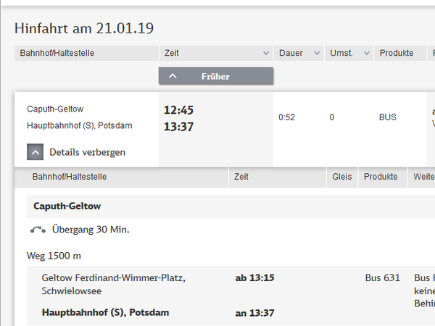435x326 pixels.
Task: Open the Zeit sort dropdown arrow in top header
Action: (x=265, y=54)
